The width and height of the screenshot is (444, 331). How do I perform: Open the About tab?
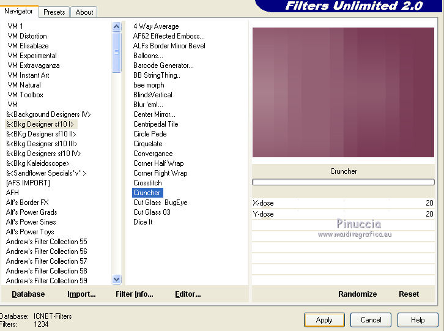coord(84,12)
